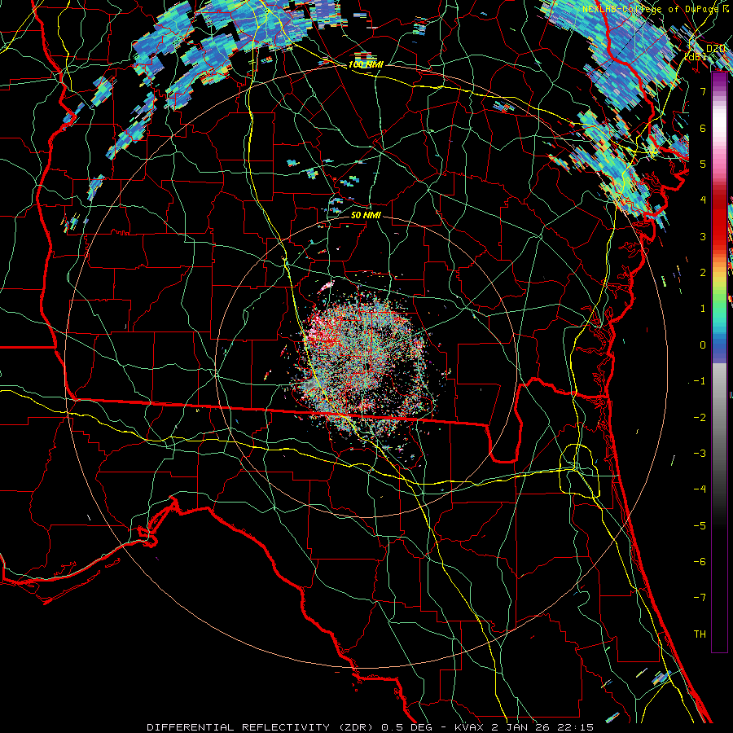733x733 pixels.
Task: Click the "6" value on the color scale
Action: [x=703, y=128]
